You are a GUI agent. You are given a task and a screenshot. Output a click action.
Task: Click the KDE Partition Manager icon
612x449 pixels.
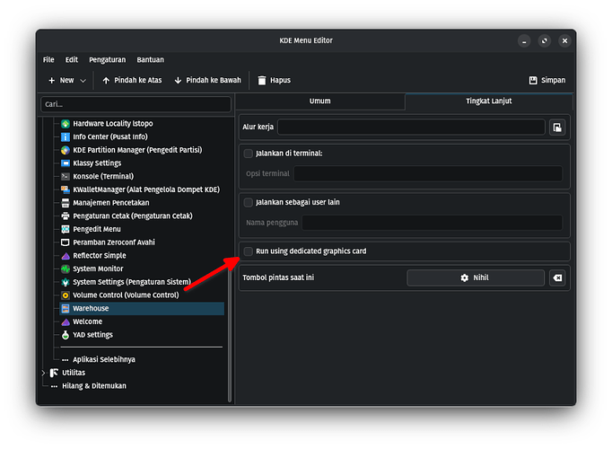[66, 150]
